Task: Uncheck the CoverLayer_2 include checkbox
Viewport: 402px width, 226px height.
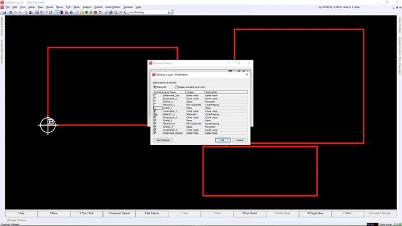Action: (x=155, y=111)
